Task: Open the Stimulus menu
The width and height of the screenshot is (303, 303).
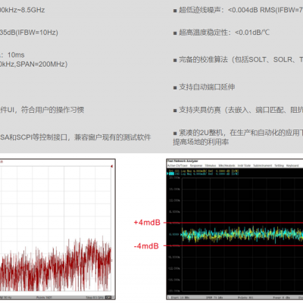Action: (211, 166)
